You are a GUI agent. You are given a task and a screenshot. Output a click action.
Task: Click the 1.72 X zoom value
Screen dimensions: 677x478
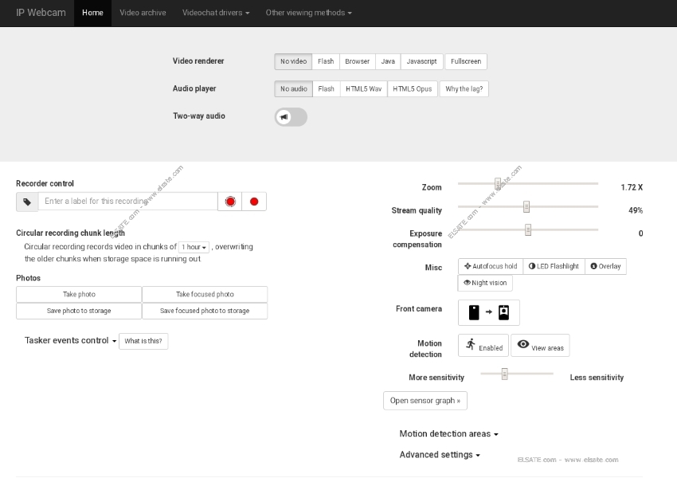coord(632,187)
